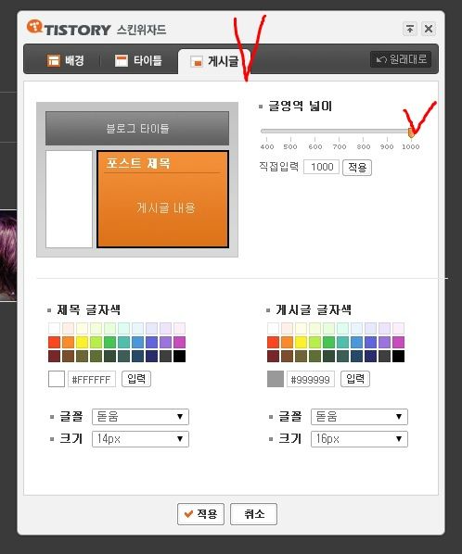The width and height of the screenshot is (462, 554).
Task: Select the 게시글 tab
Action: click(214, 61)
